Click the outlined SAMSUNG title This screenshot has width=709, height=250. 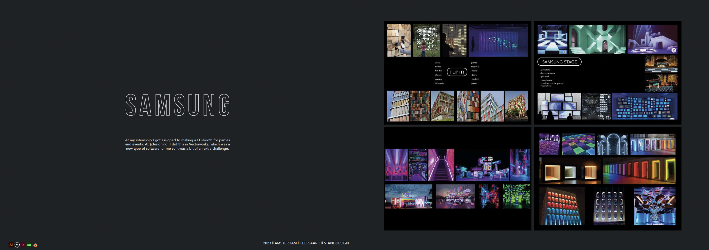click(x=178, y=105)
